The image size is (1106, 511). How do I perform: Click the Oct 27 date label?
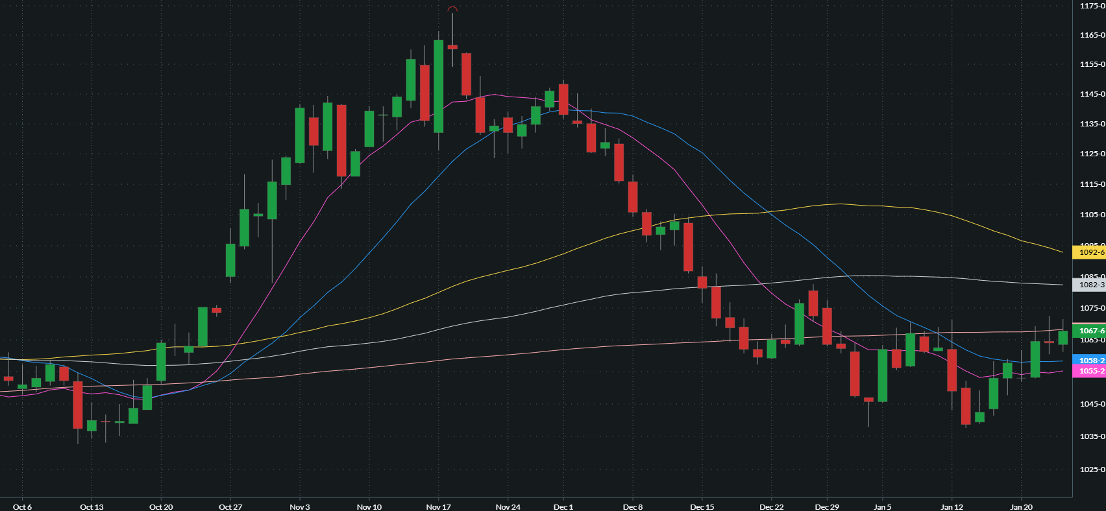click(x=230, y=506)
